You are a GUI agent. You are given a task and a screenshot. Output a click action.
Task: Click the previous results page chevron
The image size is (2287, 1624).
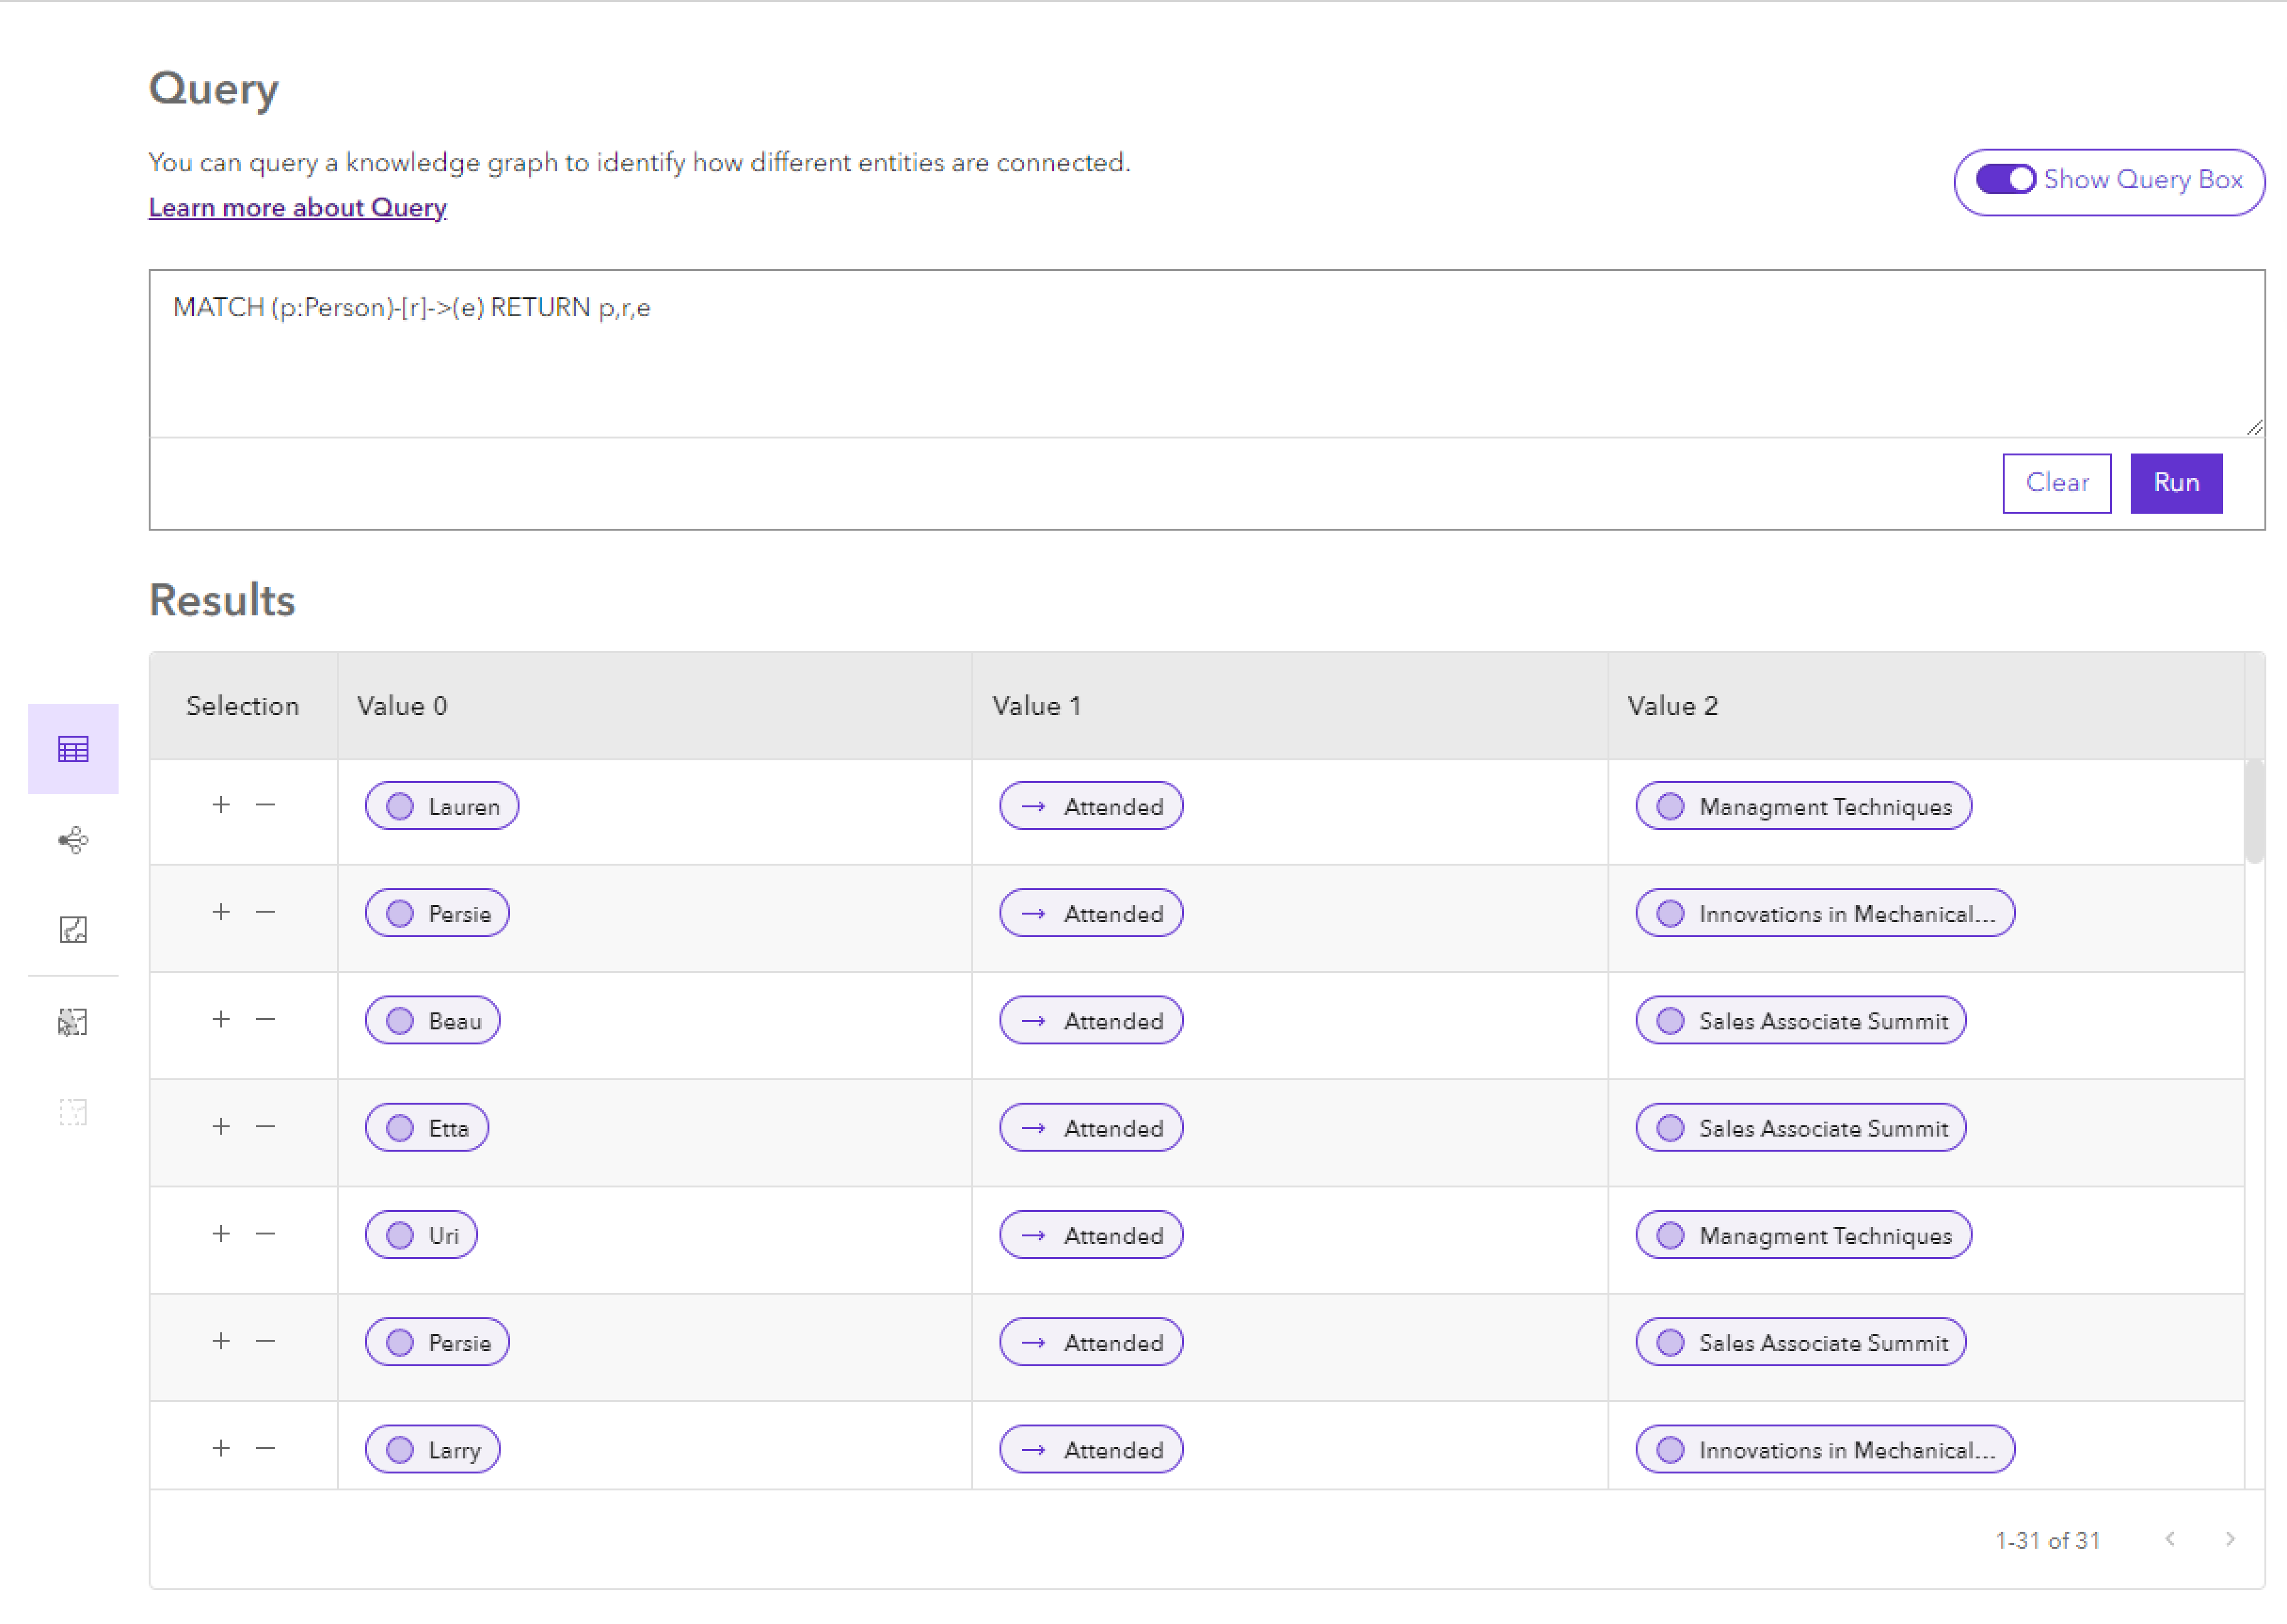point(2170,1540)
